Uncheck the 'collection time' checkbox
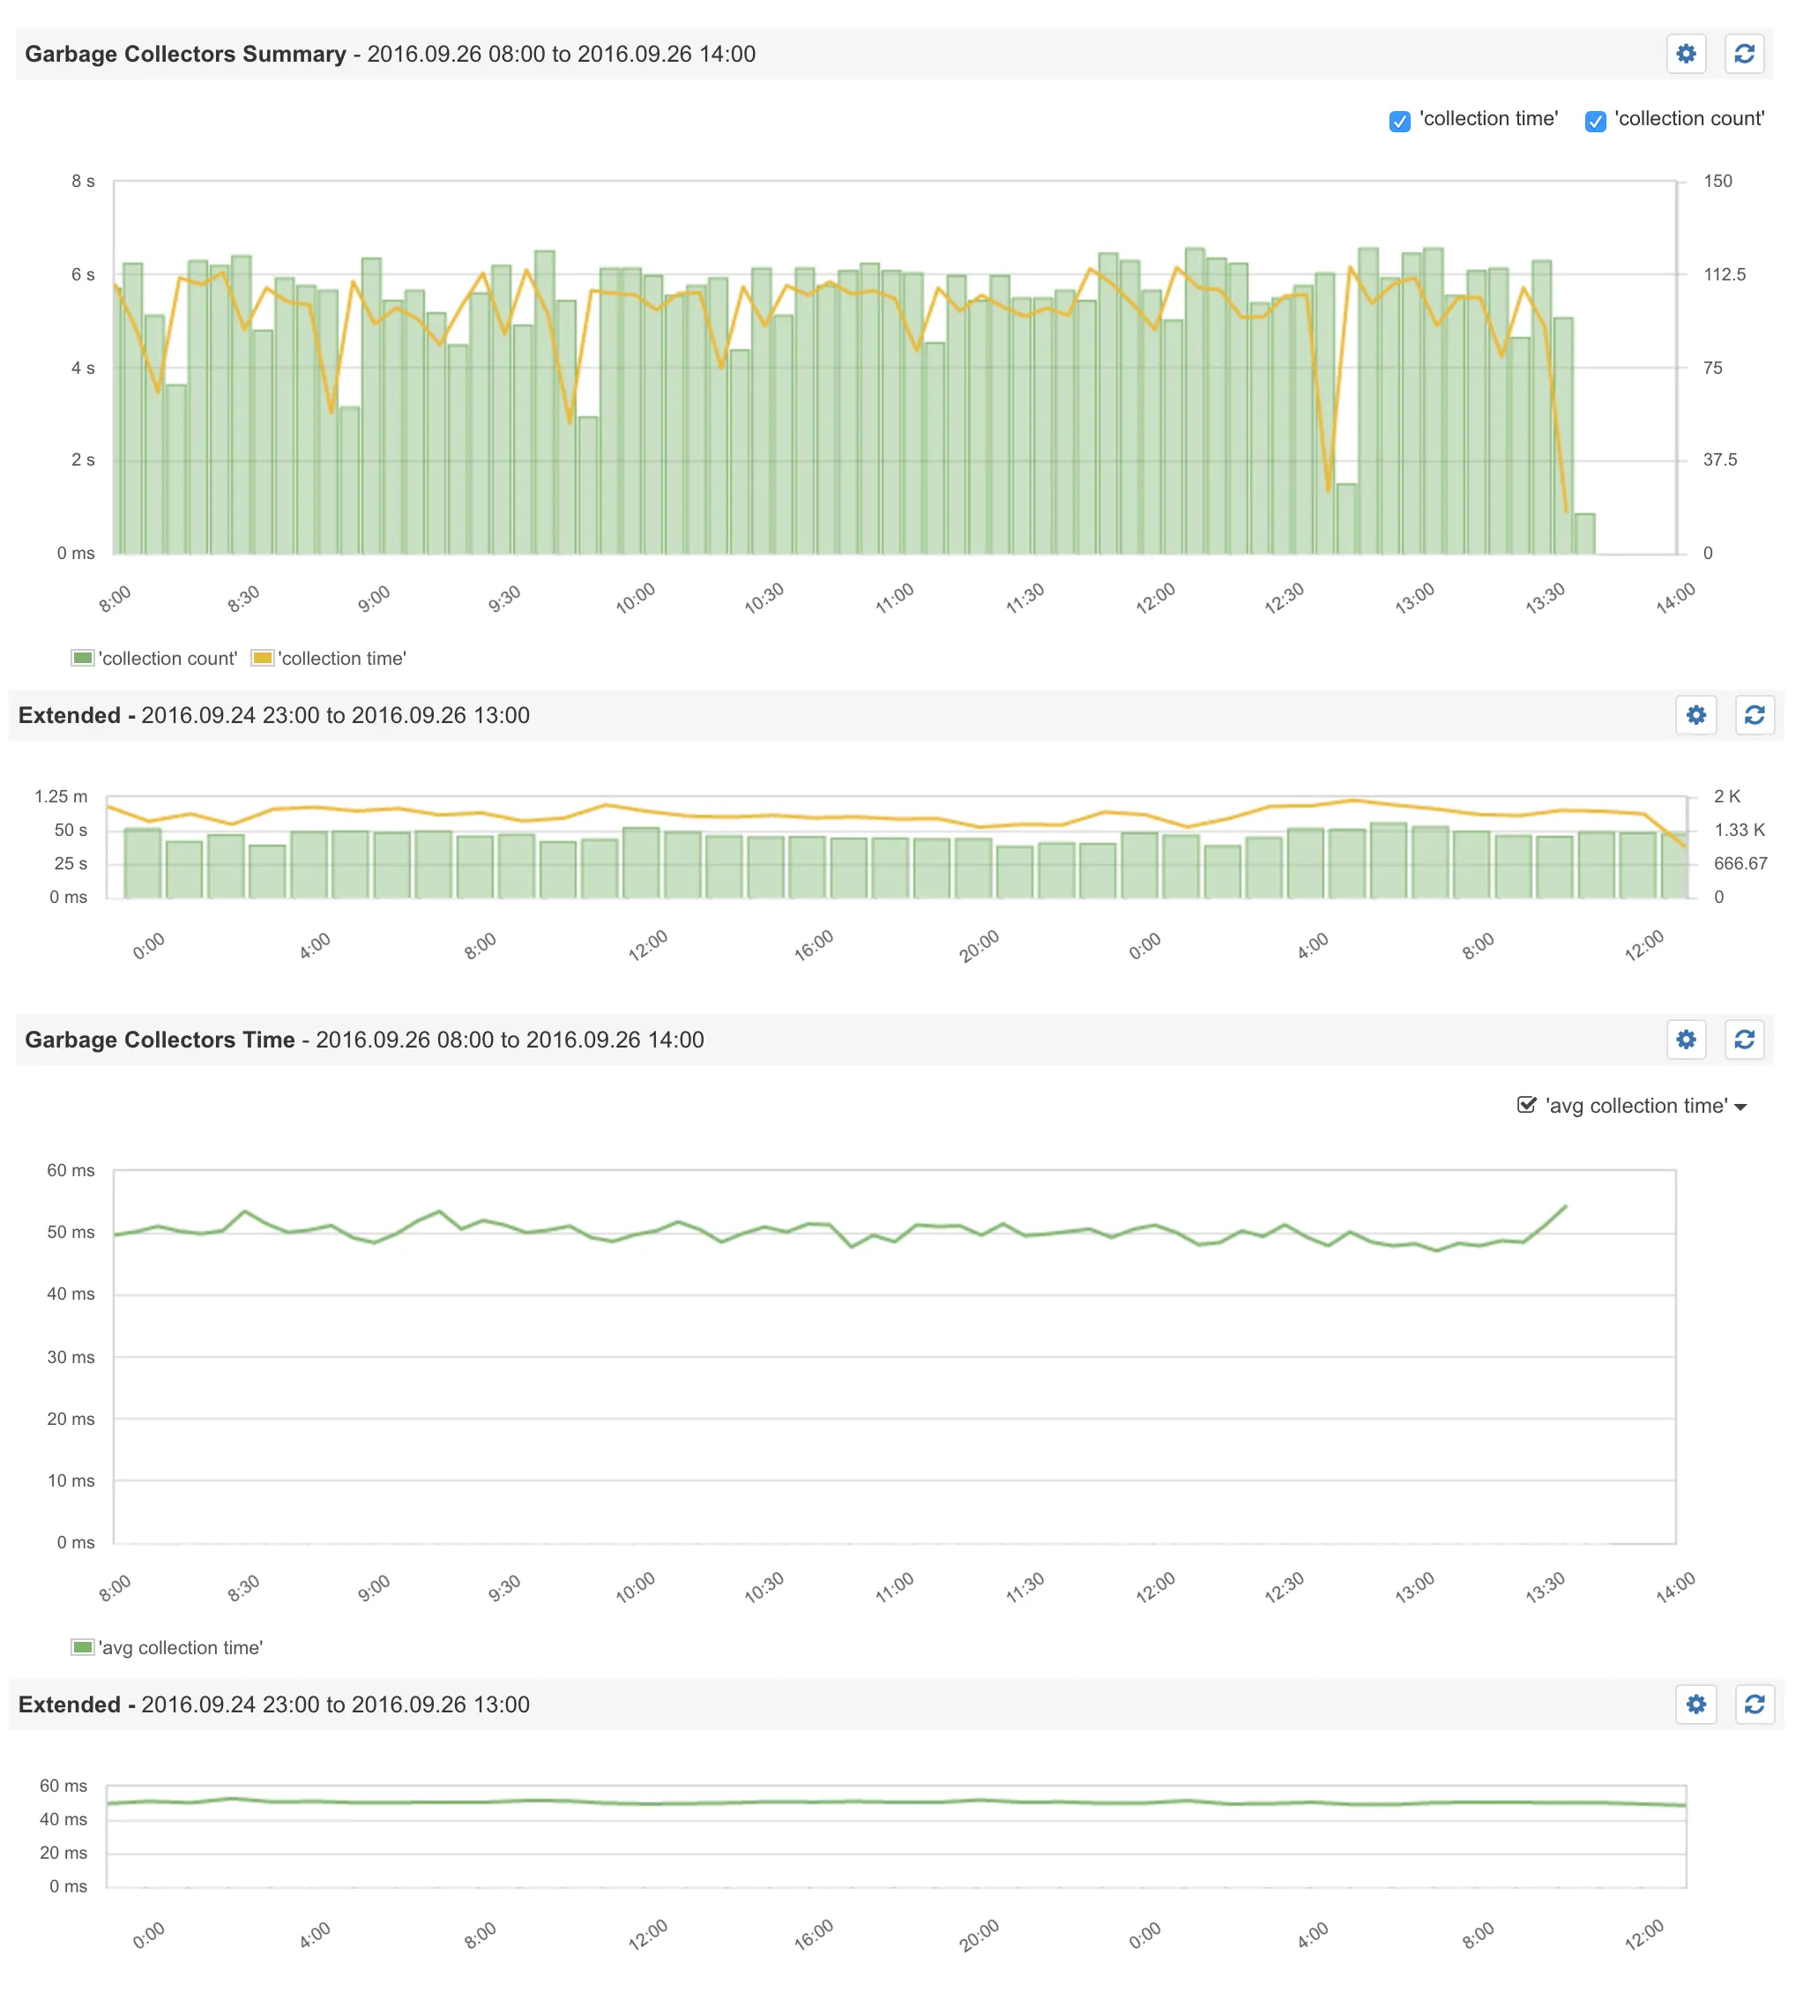The height and width of the screenshot is (1991, 1818). pos(1399,122)
